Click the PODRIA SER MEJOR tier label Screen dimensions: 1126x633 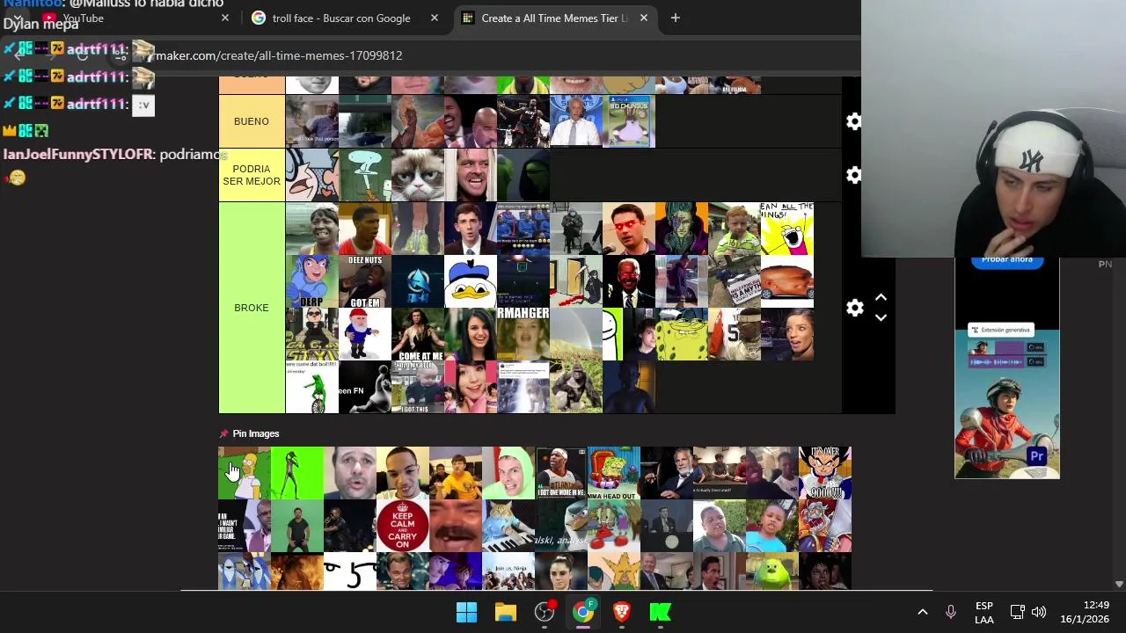[x=252, y=175]
